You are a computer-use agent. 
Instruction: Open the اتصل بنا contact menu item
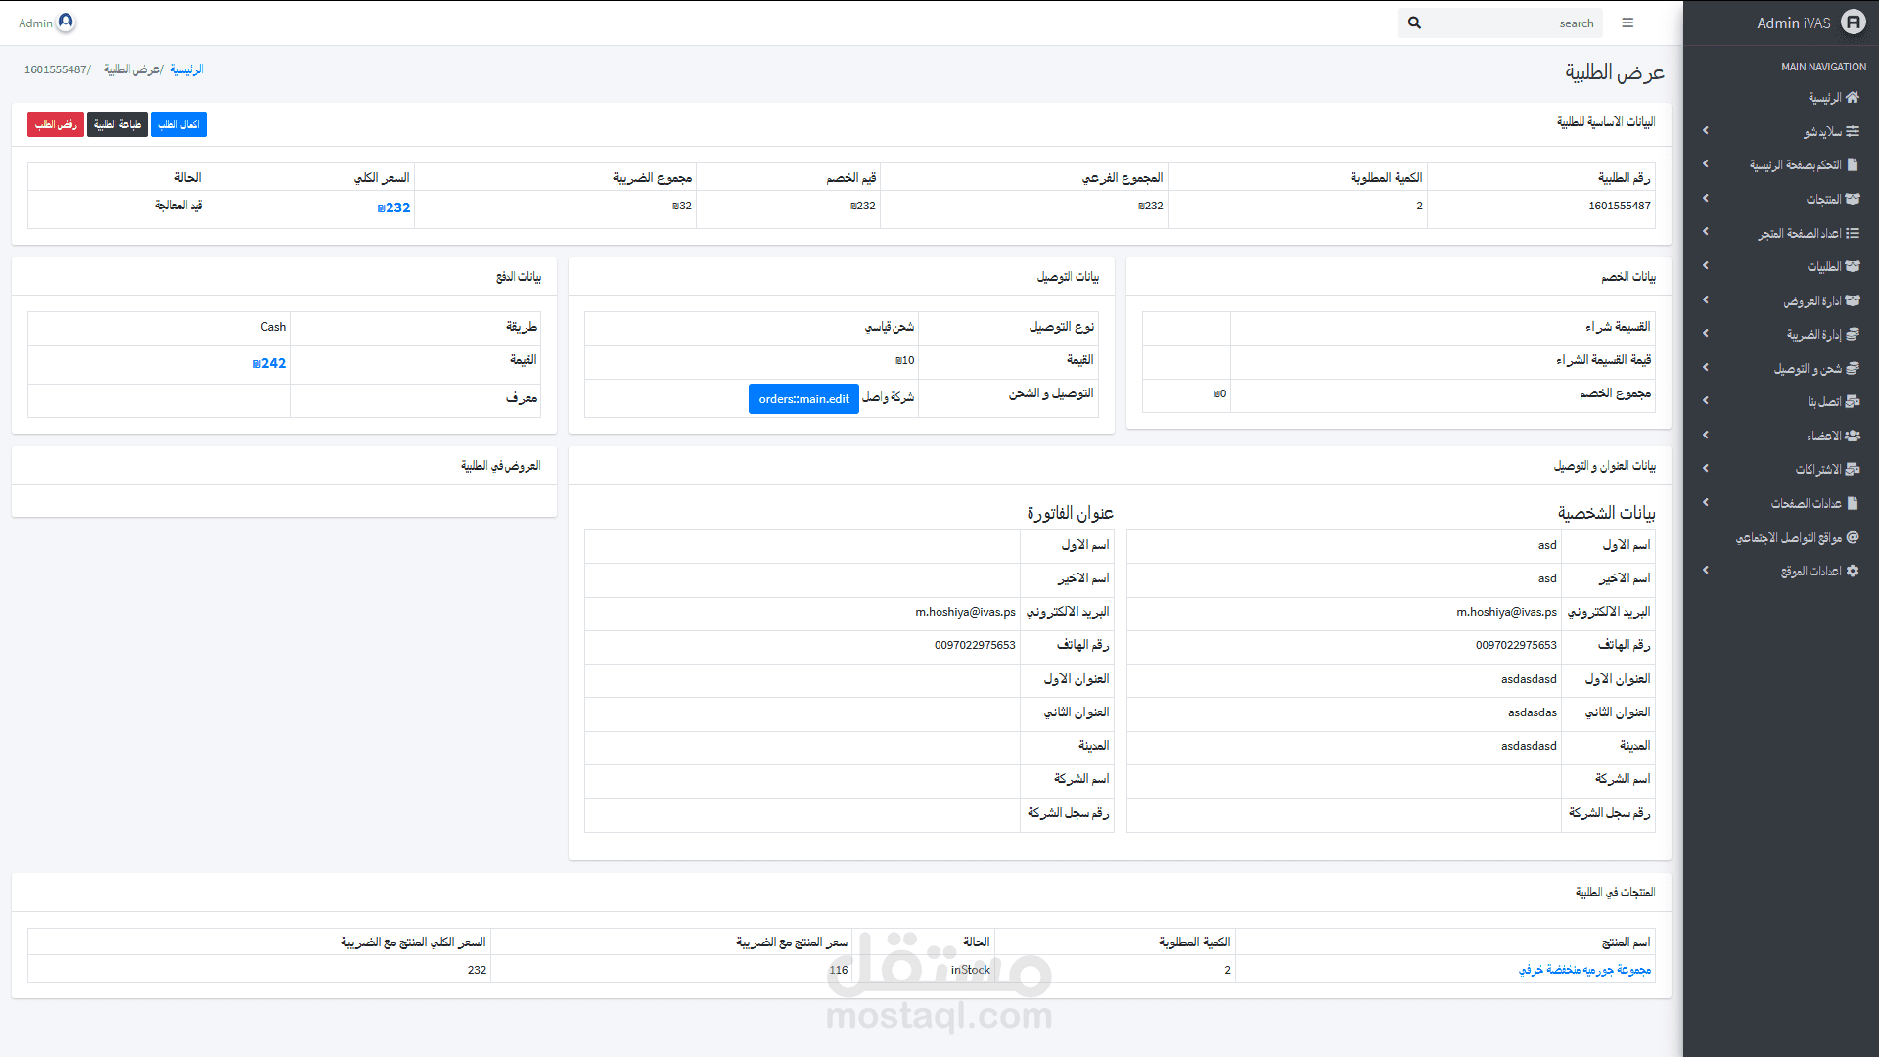click(1823, 402)
